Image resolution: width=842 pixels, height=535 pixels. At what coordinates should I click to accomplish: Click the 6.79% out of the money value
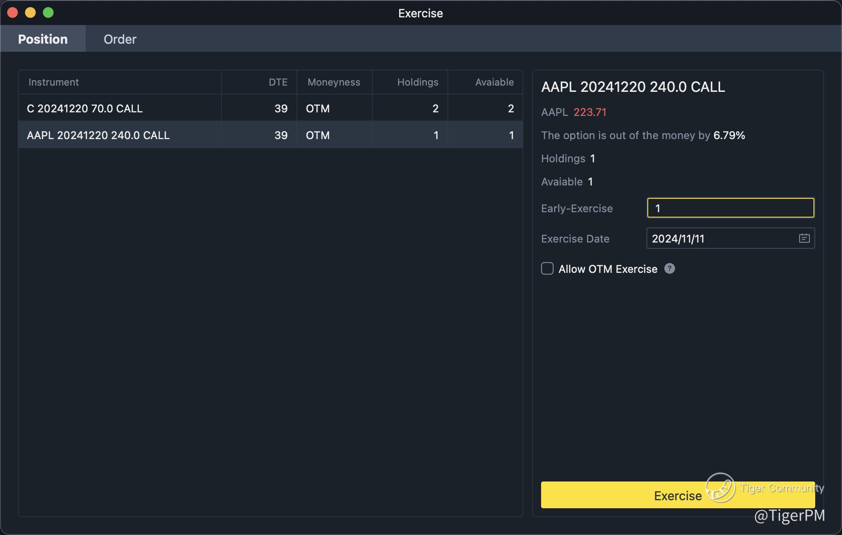click(729, 135)
